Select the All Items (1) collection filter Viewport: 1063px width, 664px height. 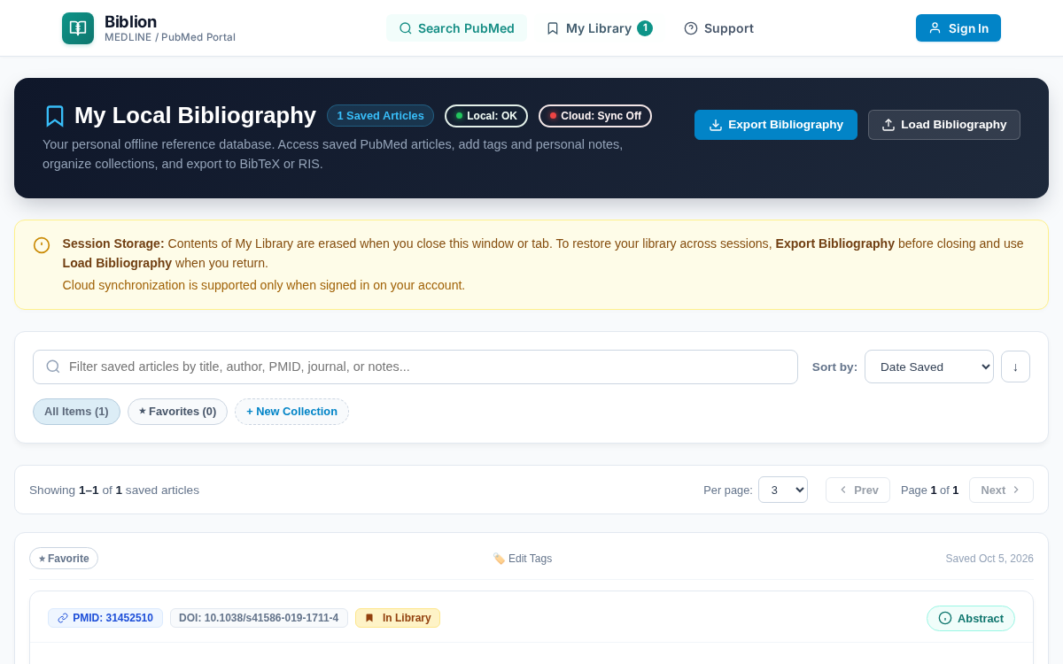[x=76, y=412]
